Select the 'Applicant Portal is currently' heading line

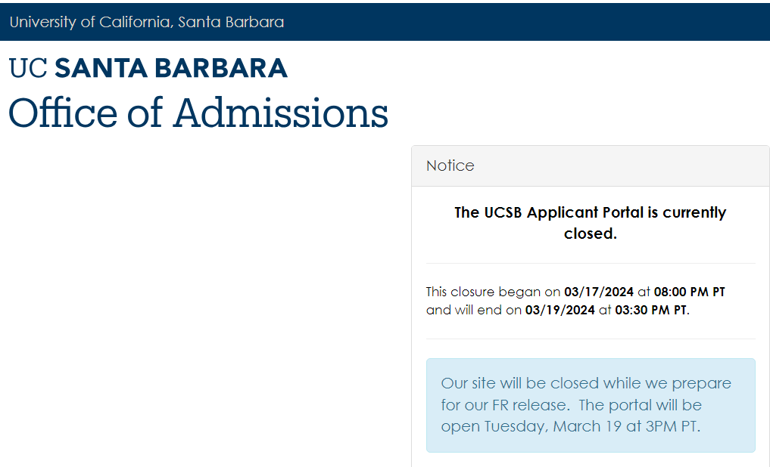(590, 212)
